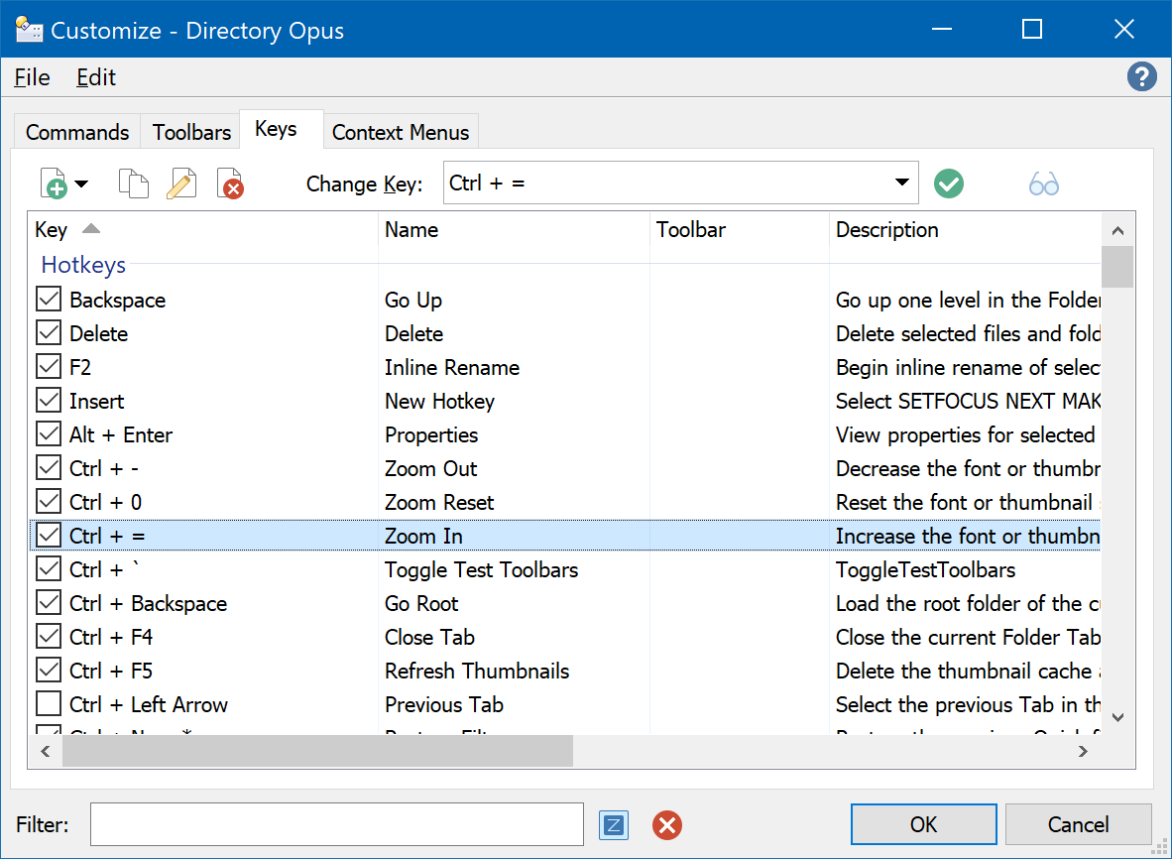Select the "Zoom Out" name cell
The image size is (1172, 859).
(x=430, y=468)
